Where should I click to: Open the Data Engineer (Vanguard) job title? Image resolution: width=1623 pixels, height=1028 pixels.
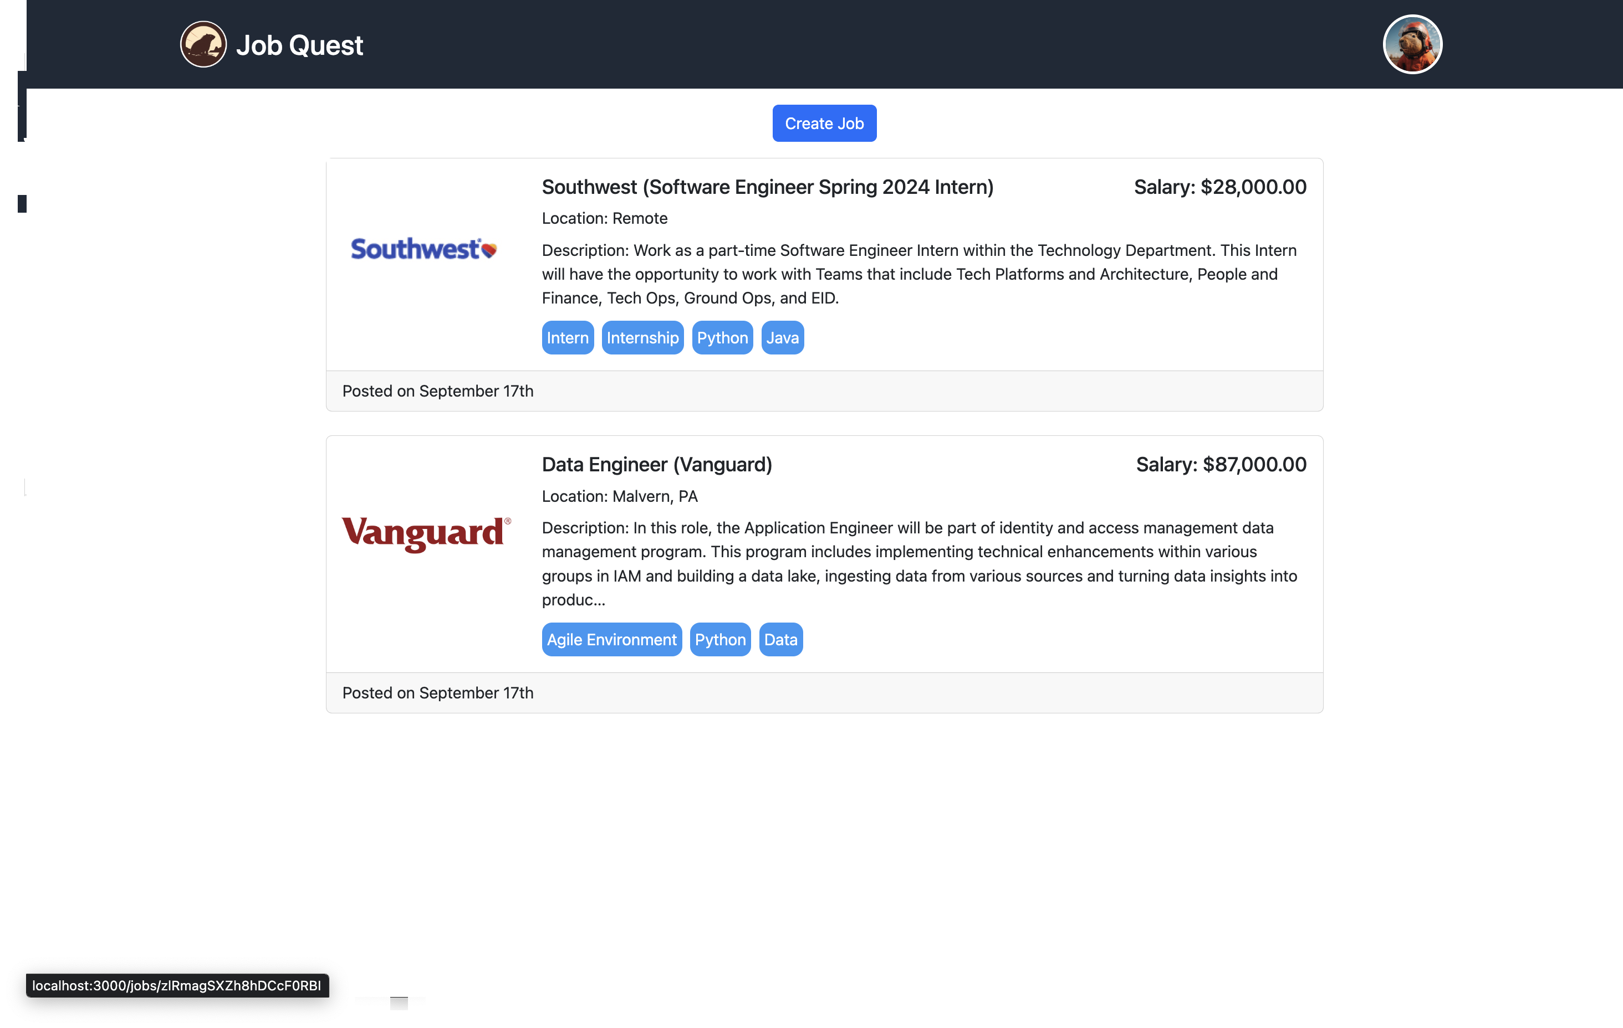[x=656, y=465]
